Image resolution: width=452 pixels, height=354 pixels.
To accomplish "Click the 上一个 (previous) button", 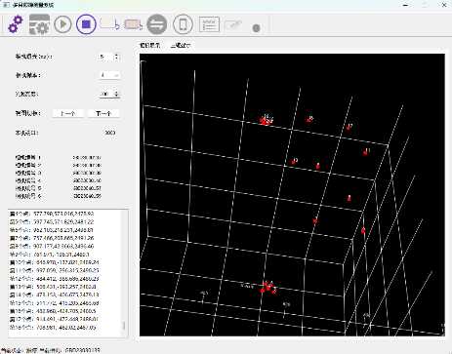I will [x=68, y=113].
